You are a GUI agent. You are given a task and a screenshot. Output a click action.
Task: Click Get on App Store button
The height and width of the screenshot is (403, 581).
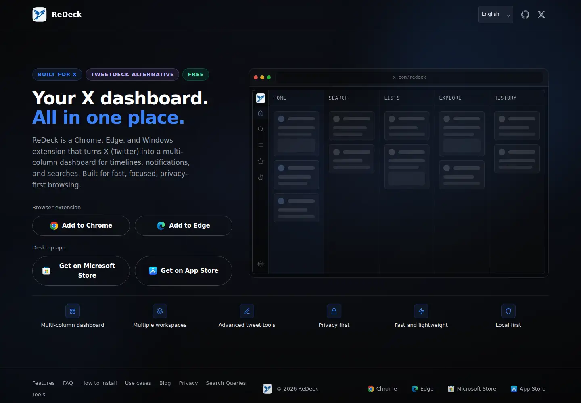coord(184,271)
